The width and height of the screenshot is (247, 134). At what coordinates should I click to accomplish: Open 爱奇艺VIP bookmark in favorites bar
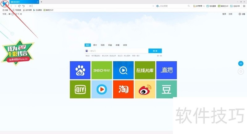click(48, 10)
